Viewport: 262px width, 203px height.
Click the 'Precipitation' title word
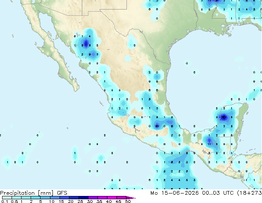coord(17,193)
